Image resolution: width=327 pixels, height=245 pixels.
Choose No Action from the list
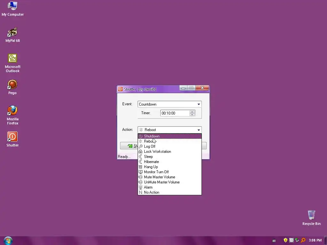[x=170, y=192]
